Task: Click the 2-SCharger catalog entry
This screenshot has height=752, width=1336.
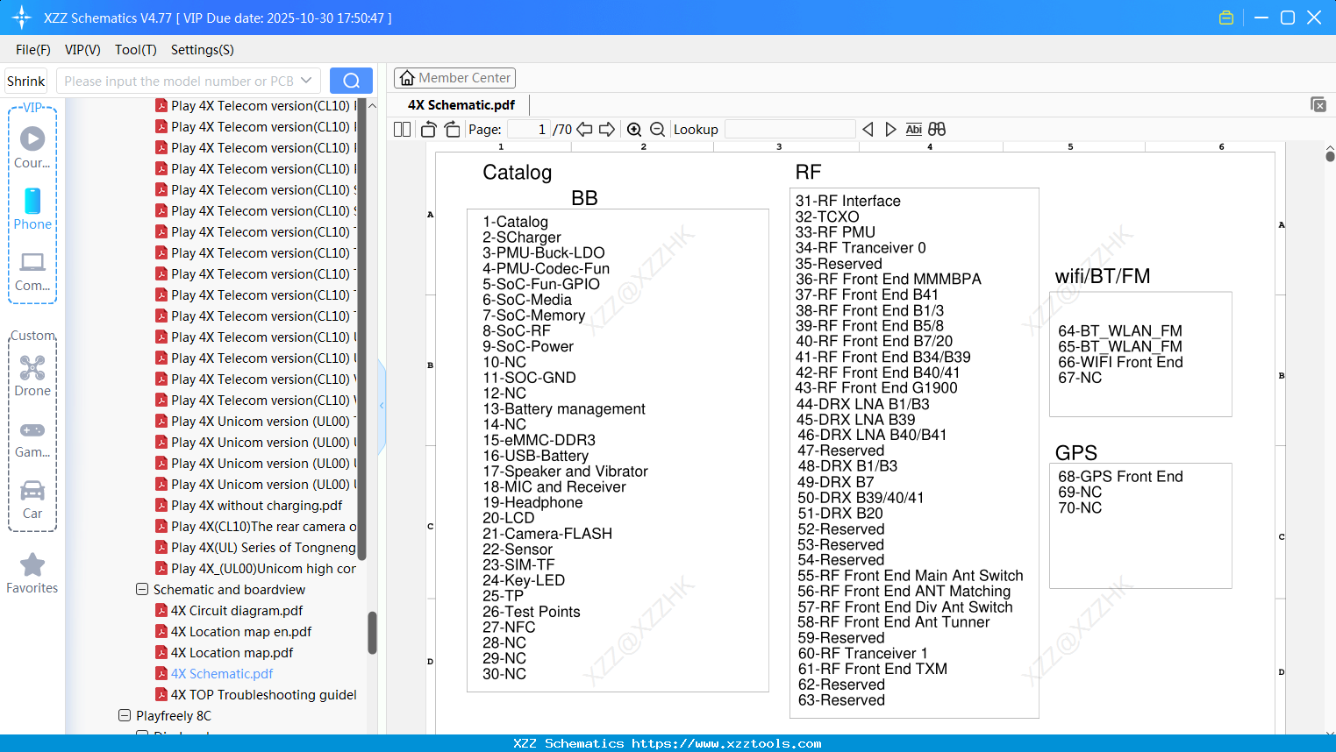Action: point(522,238)
